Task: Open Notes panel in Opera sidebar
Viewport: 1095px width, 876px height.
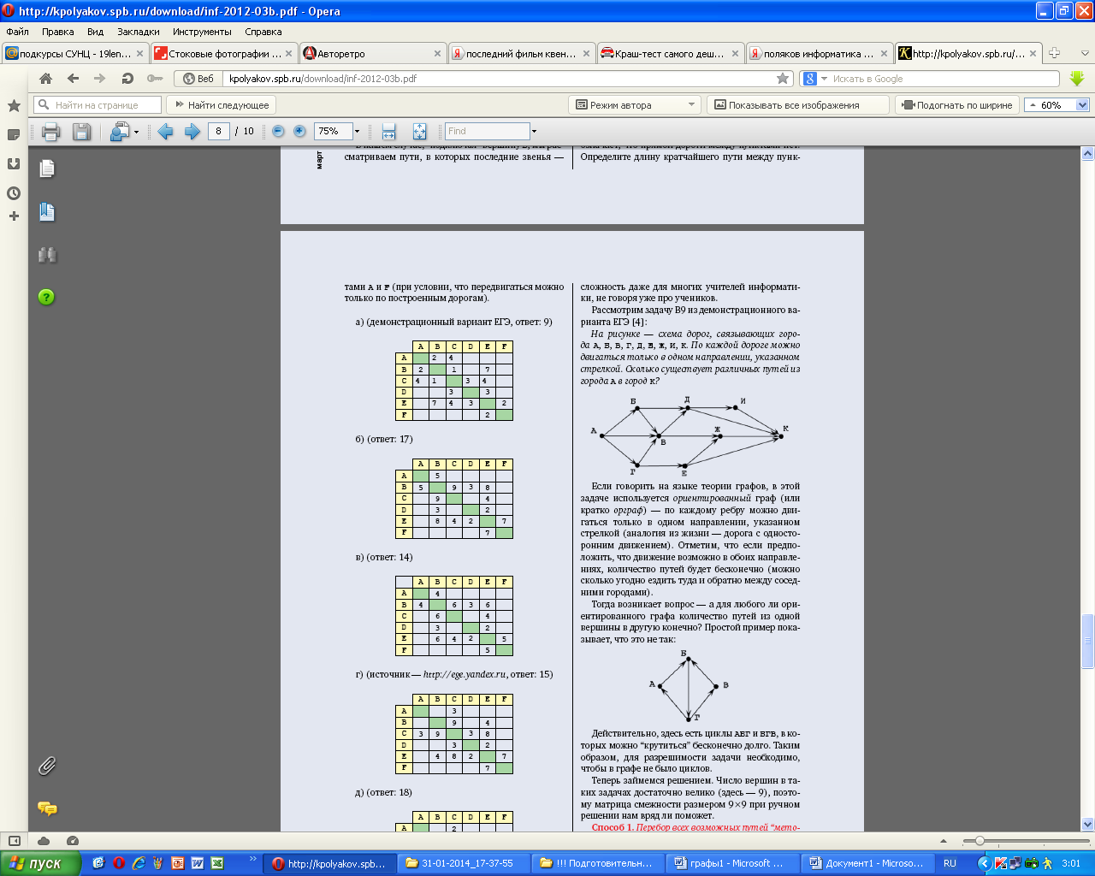Action: point(14,134)
